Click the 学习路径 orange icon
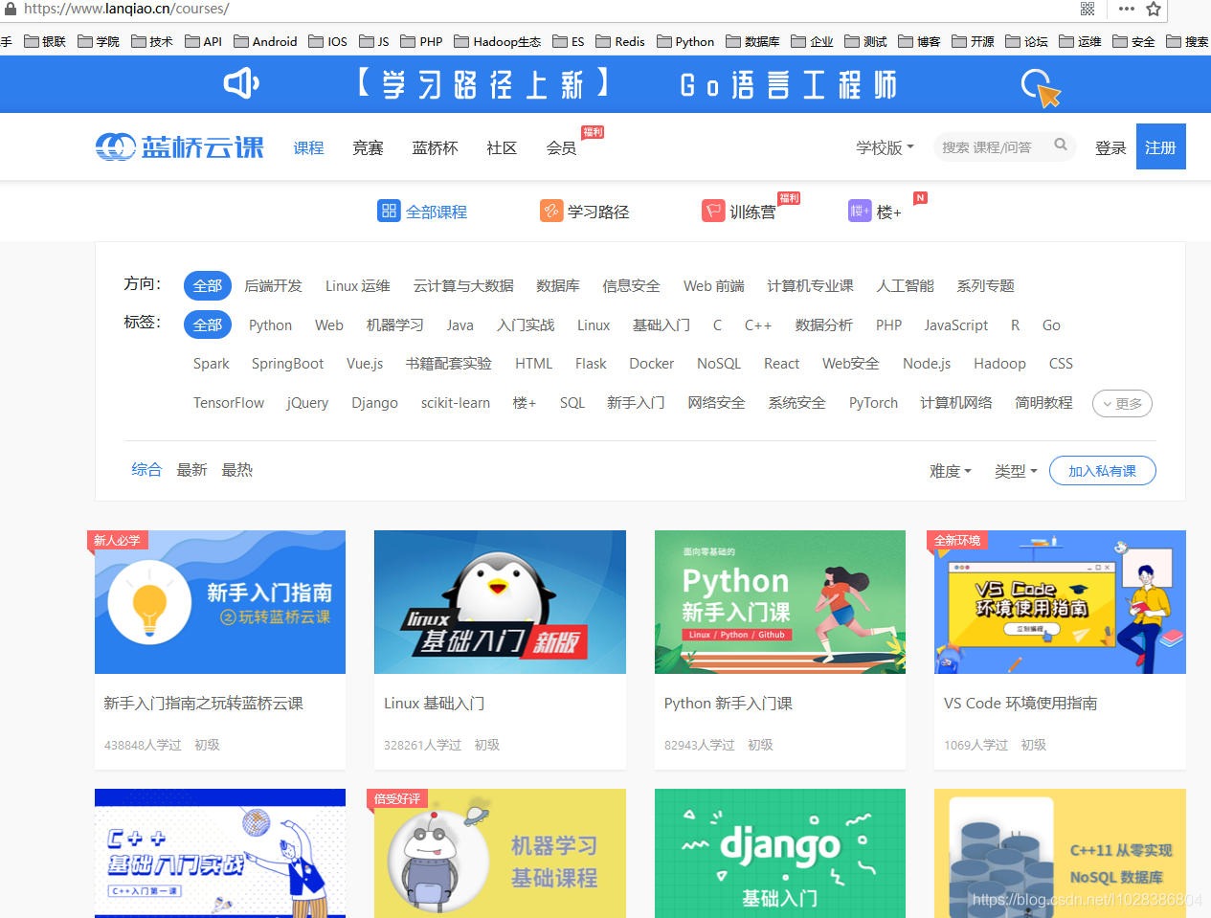 coord(551,211)
